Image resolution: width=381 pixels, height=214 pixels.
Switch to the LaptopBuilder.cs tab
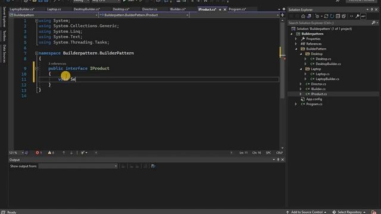22,10
